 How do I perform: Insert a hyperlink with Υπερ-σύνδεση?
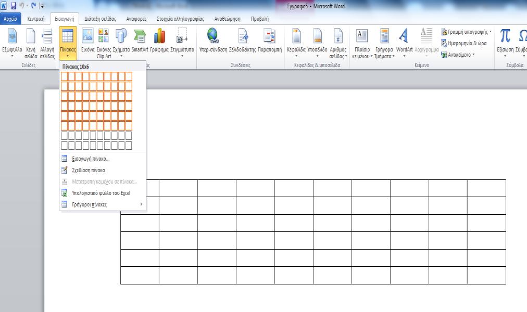coord(213,40)
